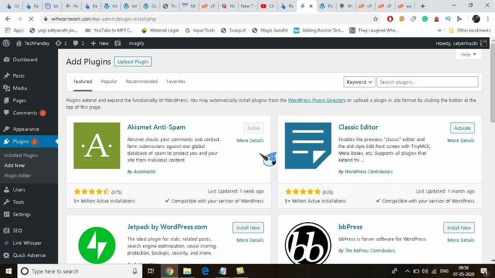Viewport: 495px width, 278px height.
Task: View More Details for Akismet Anti-Spam
Action: 250,141
